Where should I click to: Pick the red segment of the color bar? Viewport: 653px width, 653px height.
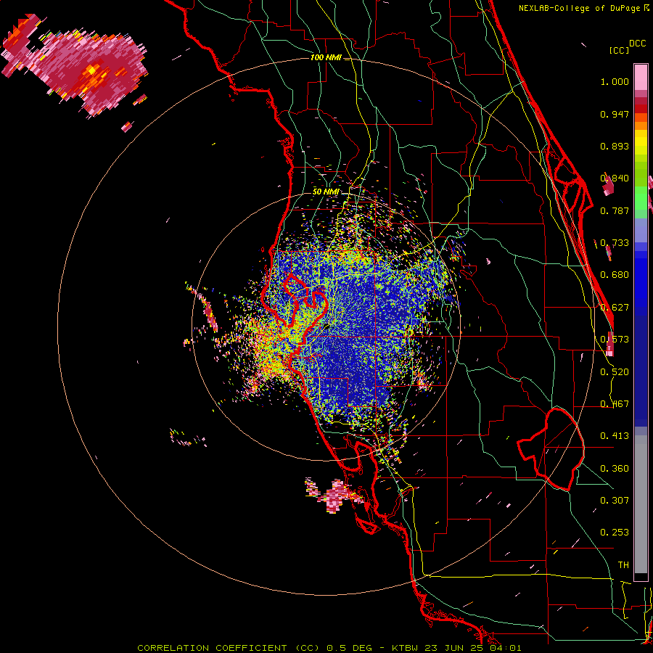tap(641, 109)
